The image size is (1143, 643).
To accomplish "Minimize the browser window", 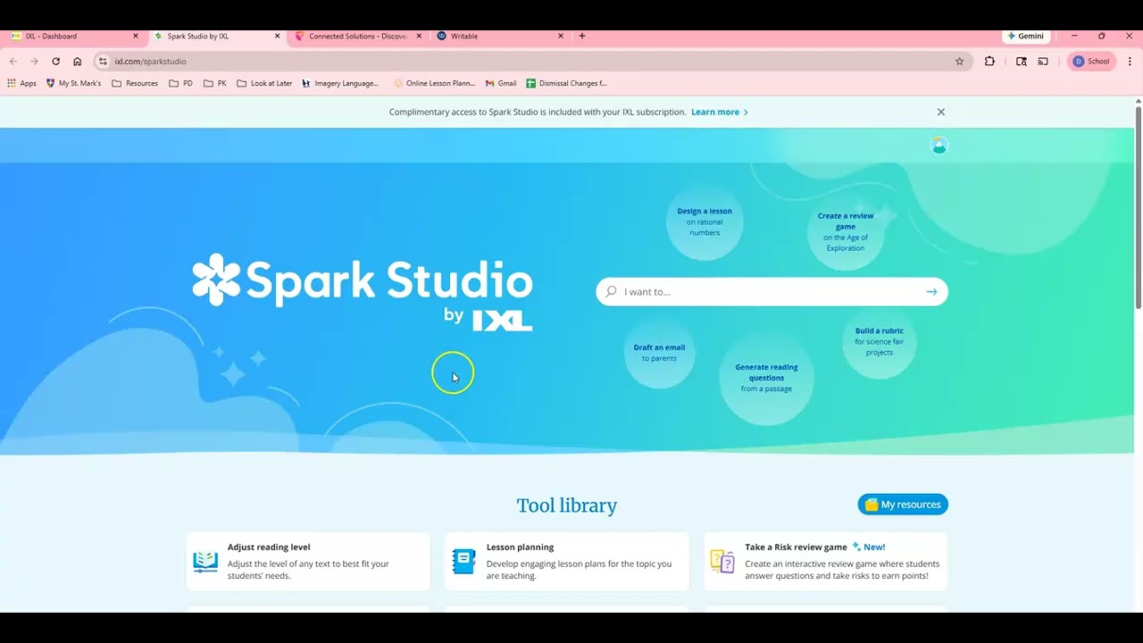I will [1074, 37].
